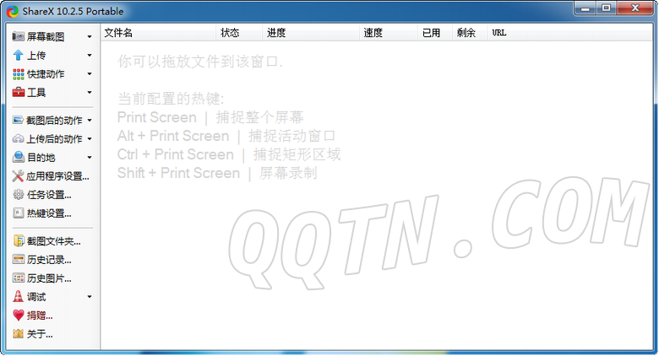Click the 应用程序设置 wrench icon
Image resolution: width=659 pixels, height=356 pixels.
[18, 176]
